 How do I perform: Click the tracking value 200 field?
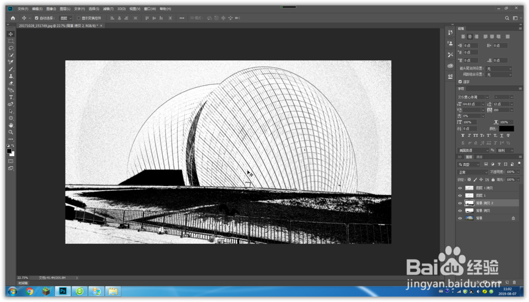tap(501, 110)
